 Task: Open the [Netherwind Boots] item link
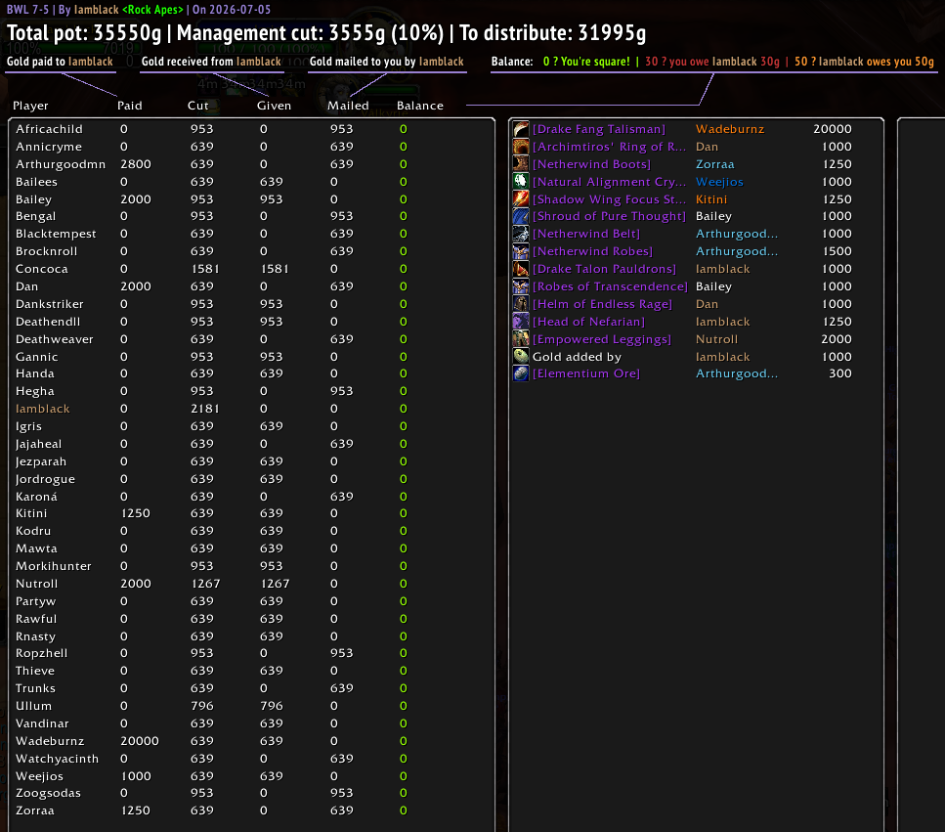pos(591,164)
